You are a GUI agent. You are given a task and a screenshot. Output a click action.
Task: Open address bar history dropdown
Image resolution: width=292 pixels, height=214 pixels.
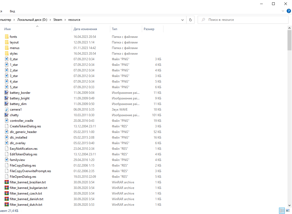[183, 20]
